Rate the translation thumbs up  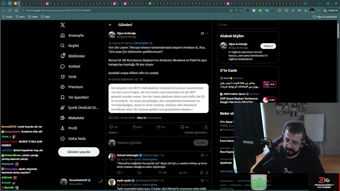pyautogui.click(x=137, y=79)
